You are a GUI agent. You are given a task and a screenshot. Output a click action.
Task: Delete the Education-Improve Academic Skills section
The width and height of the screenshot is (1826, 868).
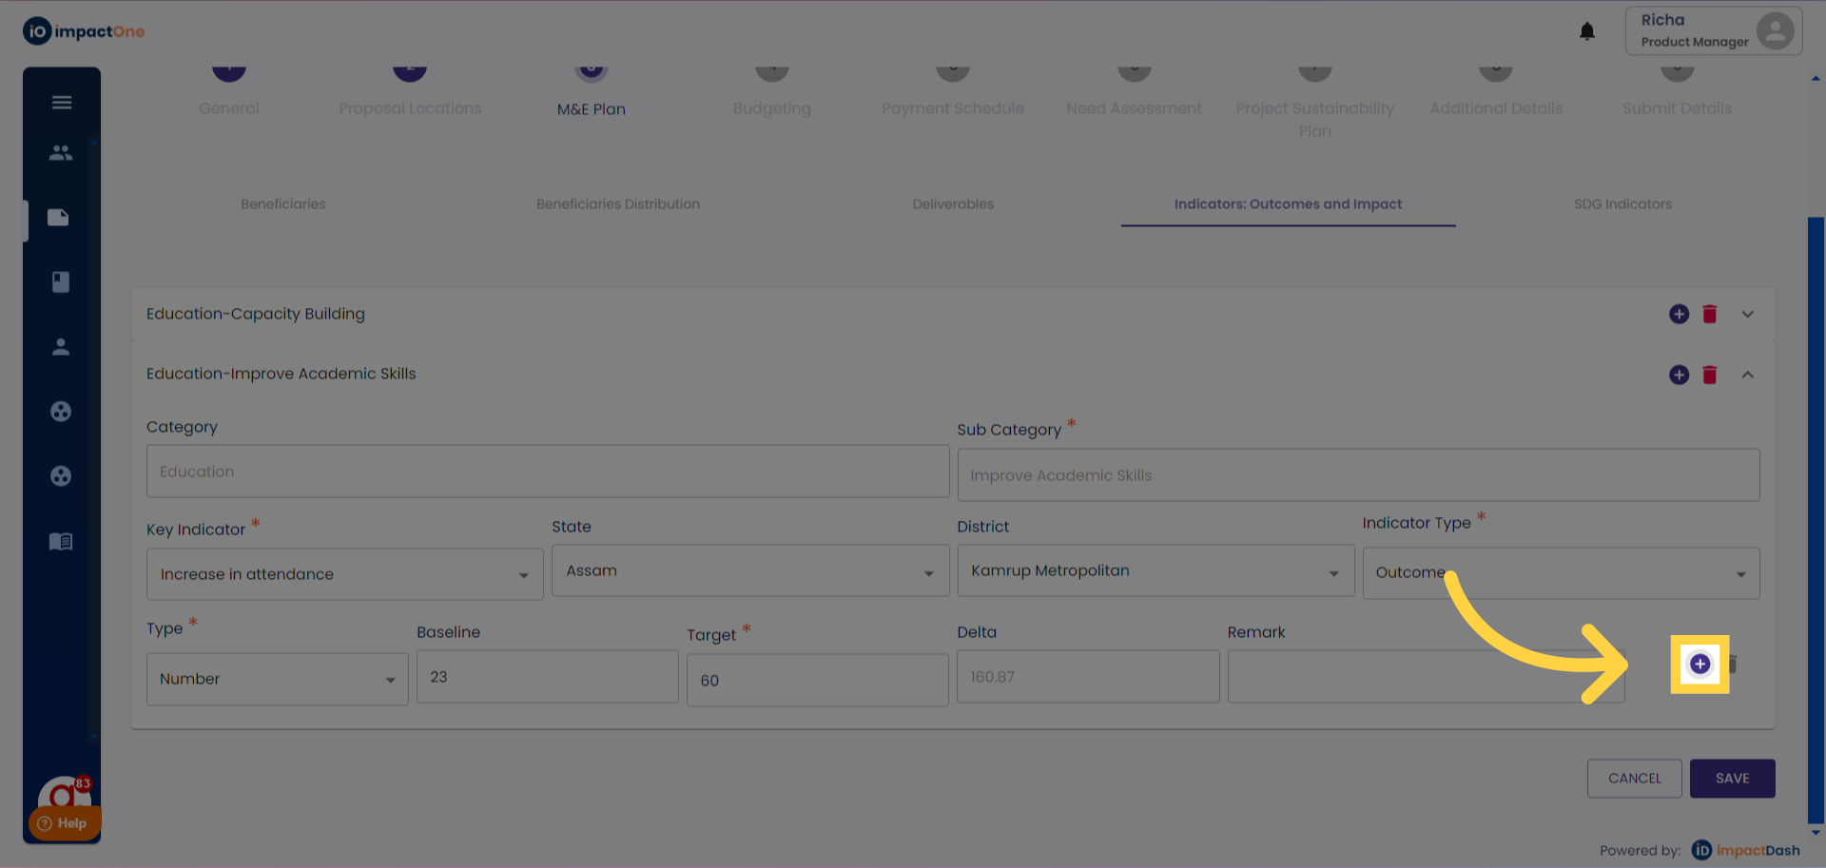1709,375
